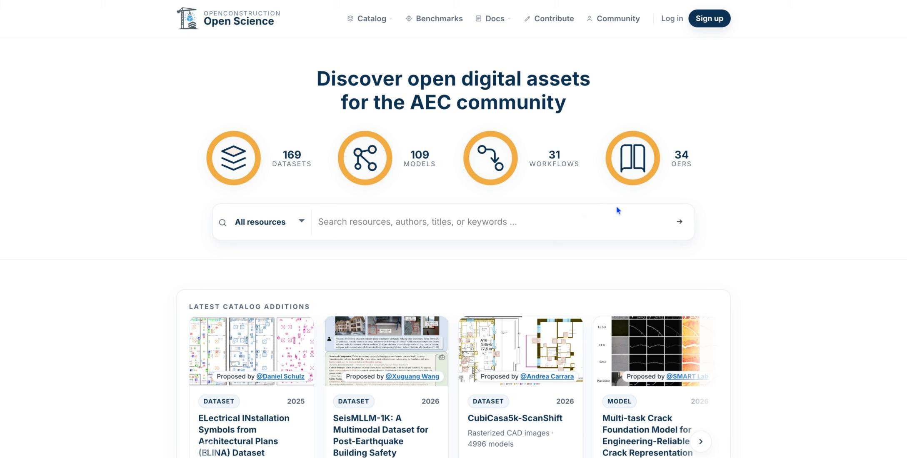Click the Datasets stacked layers circle icon
Viewport: 907px width, 458px height.
coord(233,158)
